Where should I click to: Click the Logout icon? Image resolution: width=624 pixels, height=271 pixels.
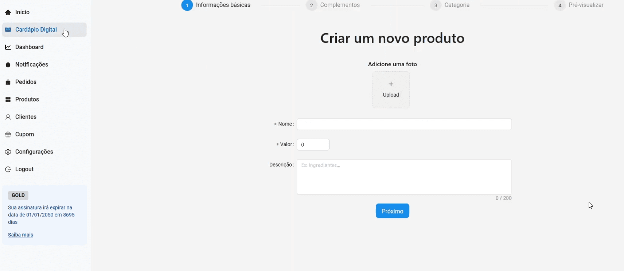pos(8,169)
